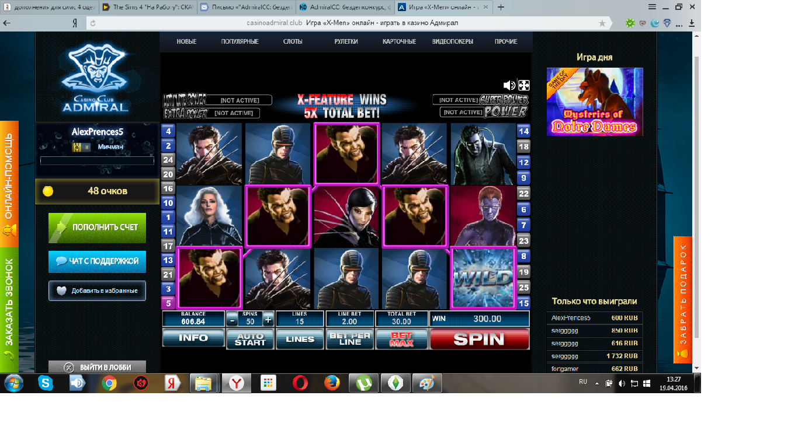Open a new browser tab
The width and height of the screenshot is (798, 448).
(x=501, y=8)
